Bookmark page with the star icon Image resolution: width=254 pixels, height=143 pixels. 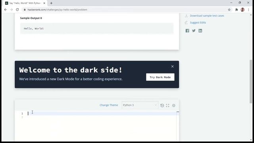229,10
